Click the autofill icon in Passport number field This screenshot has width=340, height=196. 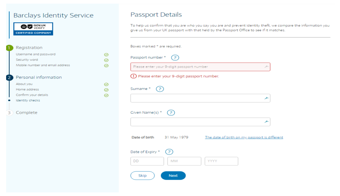click(266, 67)
